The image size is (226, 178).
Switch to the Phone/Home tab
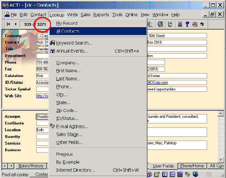click(x=192, y=166)
